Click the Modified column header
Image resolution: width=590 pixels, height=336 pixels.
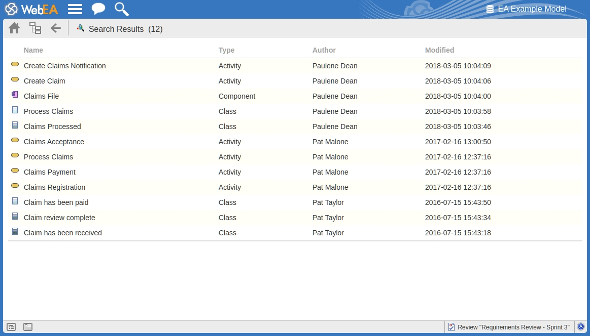pyautogui.click(x=439, y=50)
